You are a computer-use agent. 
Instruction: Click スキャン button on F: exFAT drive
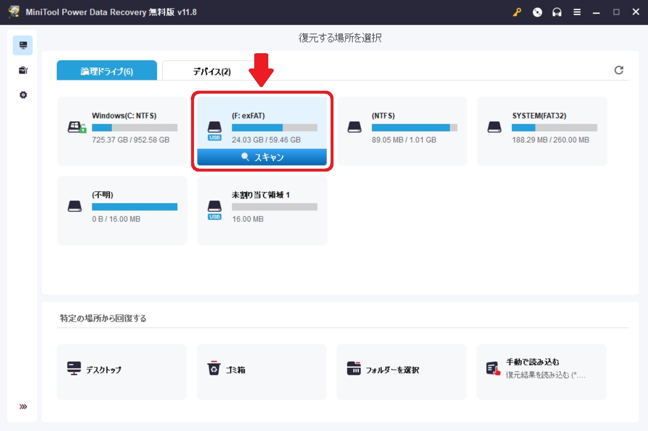(x=262, y=157)
